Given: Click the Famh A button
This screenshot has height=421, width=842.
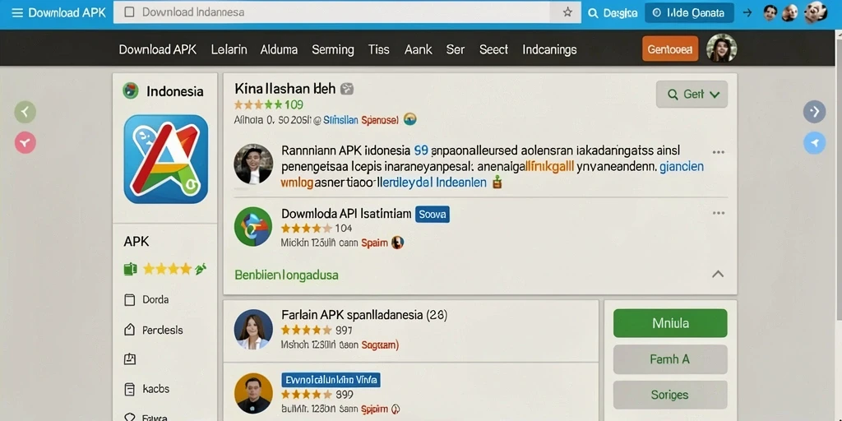Looking at the screenshot, I should [670, 359].
